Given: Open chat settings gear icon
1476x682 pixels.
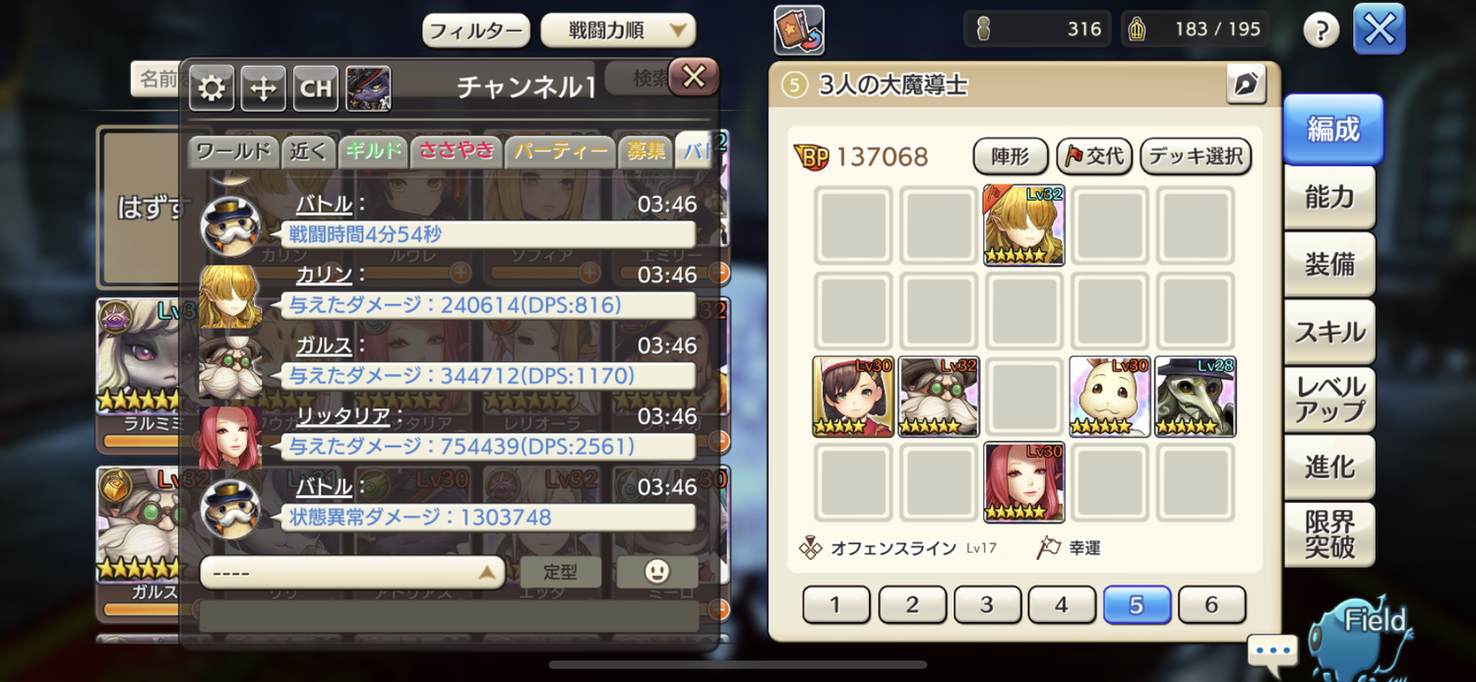Looking at the screenshot, I should pyautogui.click(x=211, y=89).
